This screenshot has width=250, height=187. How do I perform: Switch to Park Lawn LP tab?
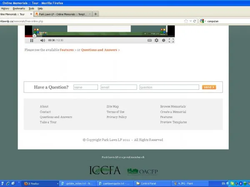[x=62, y=14]
